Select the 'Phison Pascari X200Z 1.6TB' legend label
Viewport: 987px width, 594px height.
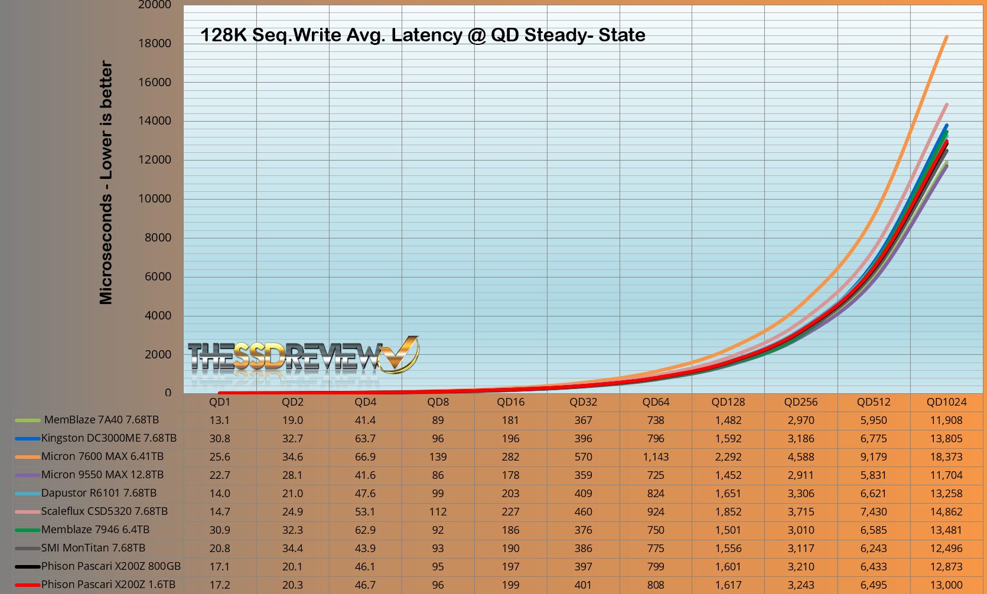point(108,585)
